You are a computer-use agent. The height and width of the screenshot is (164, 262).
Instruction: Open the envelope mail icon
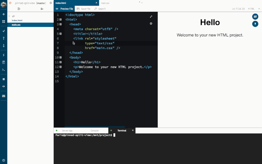pyautogui.click(x=4, y=96)
